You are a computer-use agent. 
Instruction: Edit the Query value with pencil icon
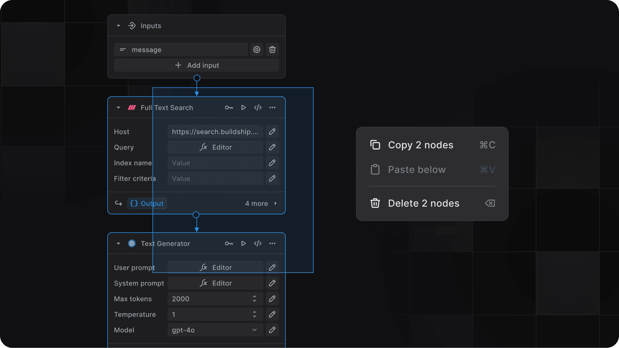pos(272,147)
